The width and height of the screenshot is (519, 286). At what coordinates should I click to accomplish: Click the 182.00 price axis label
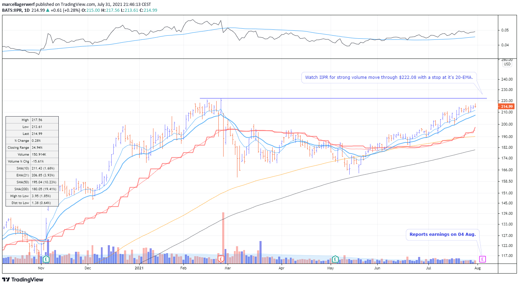(x=507, y=147)
